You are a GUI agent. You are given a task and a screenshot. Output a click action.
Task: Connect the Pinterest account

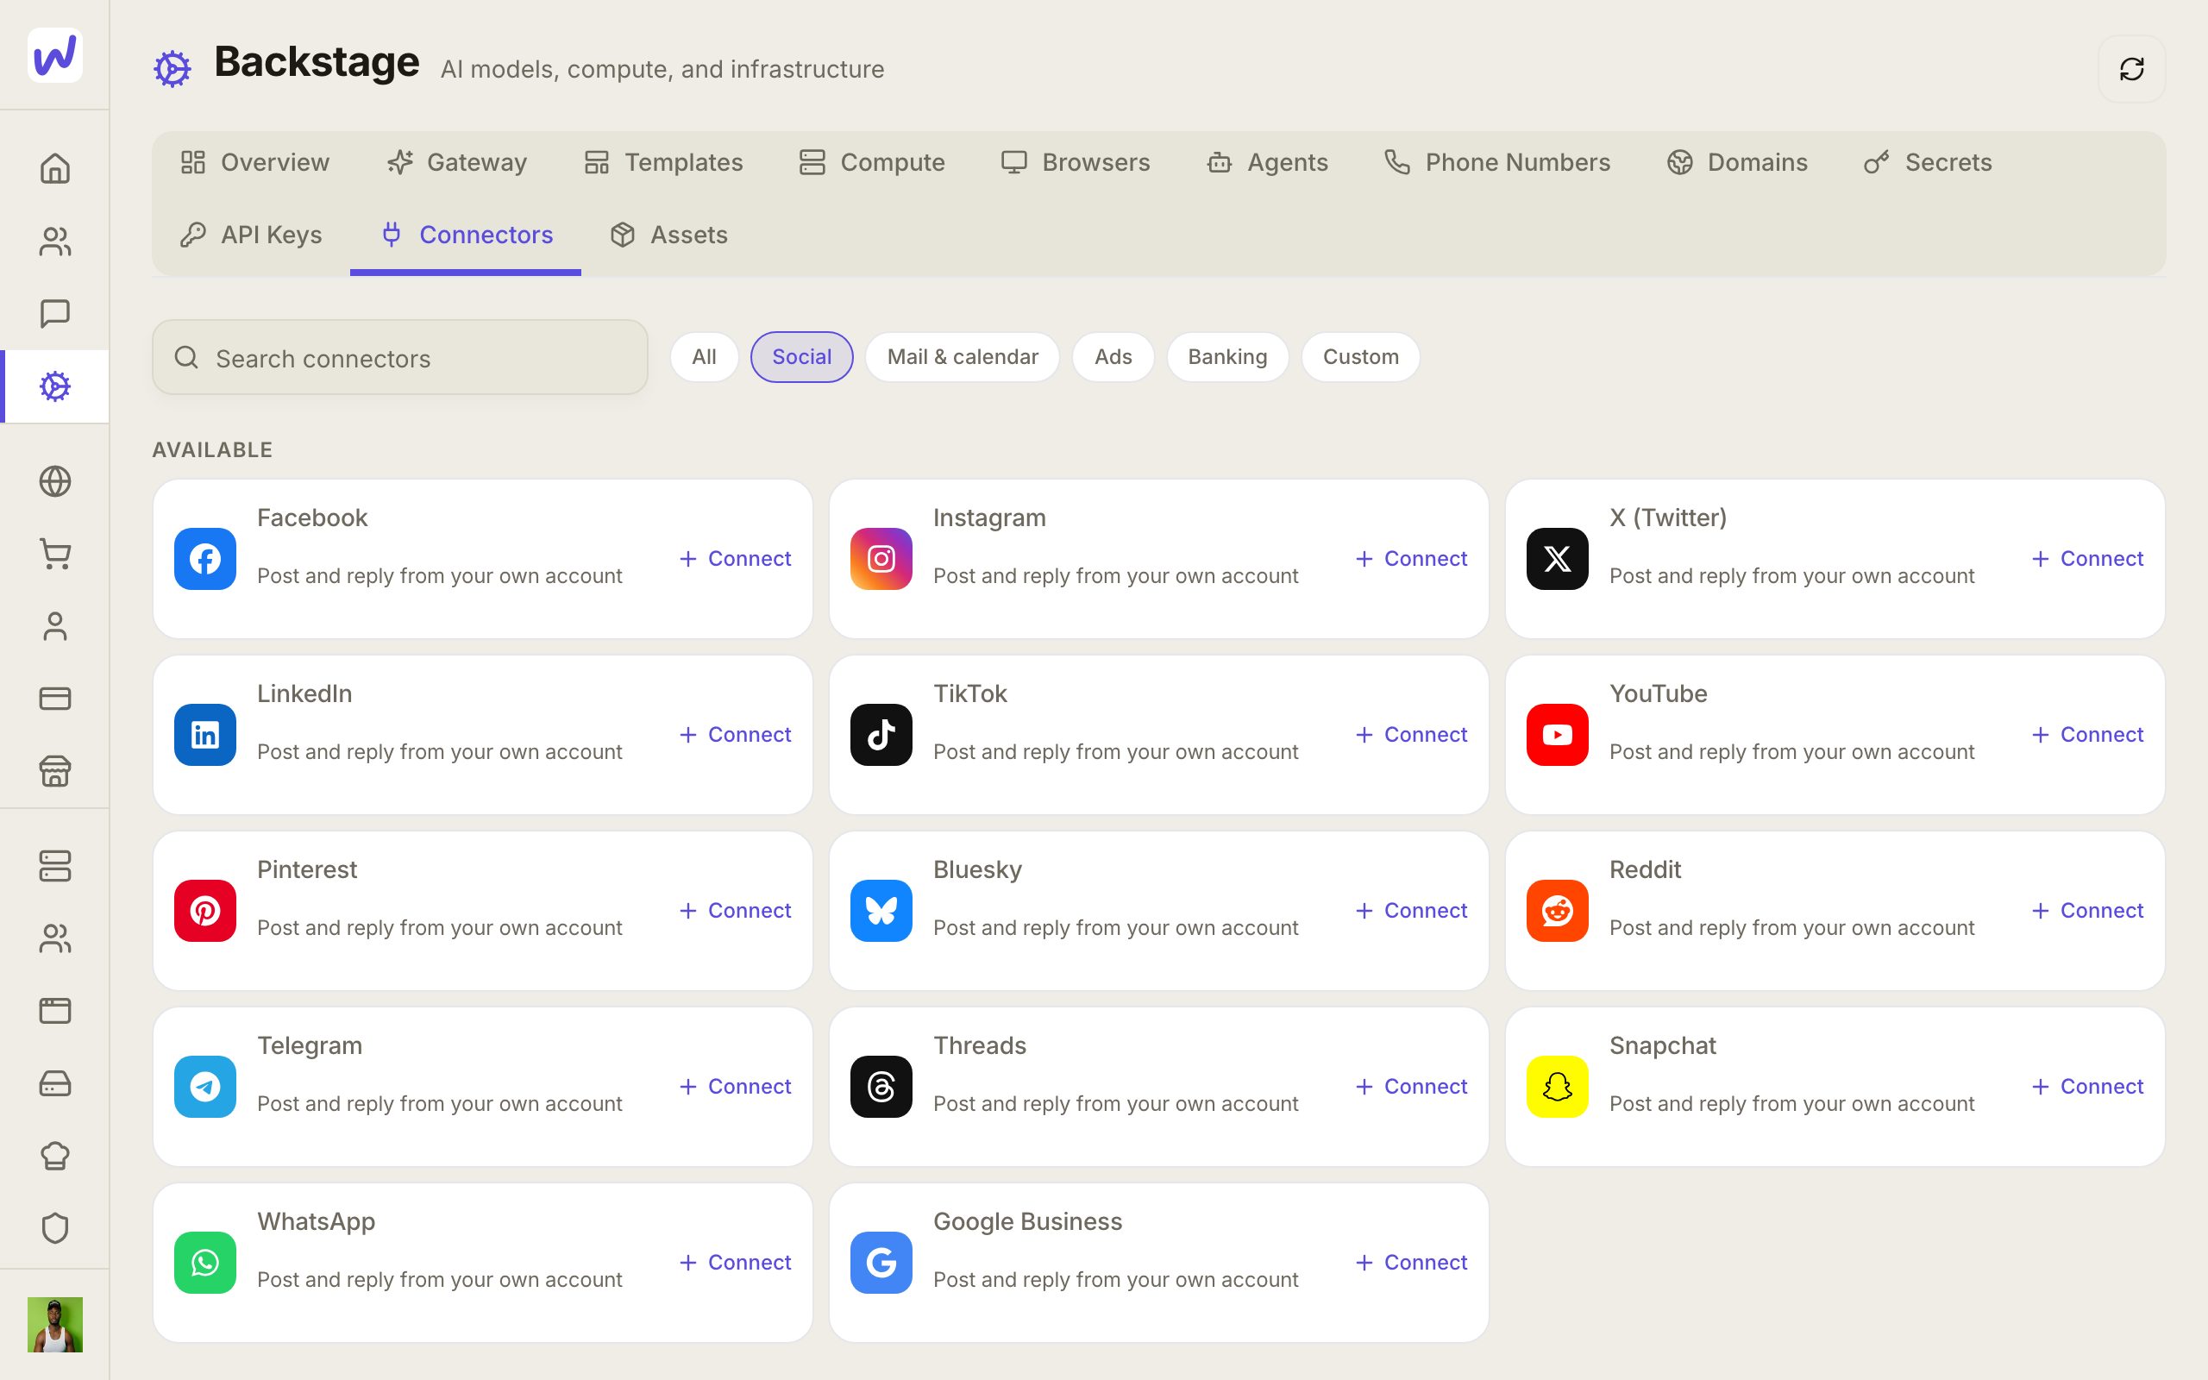click(x=736, y=911)
